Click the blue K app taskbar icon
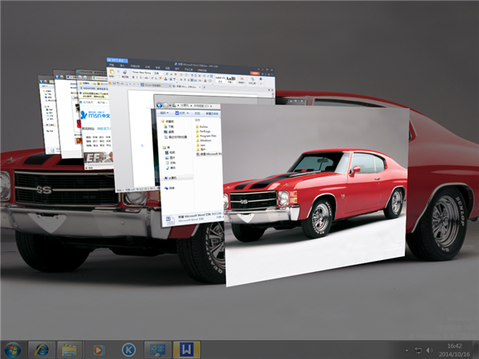The image size is (479, 359). coord(128,349)
